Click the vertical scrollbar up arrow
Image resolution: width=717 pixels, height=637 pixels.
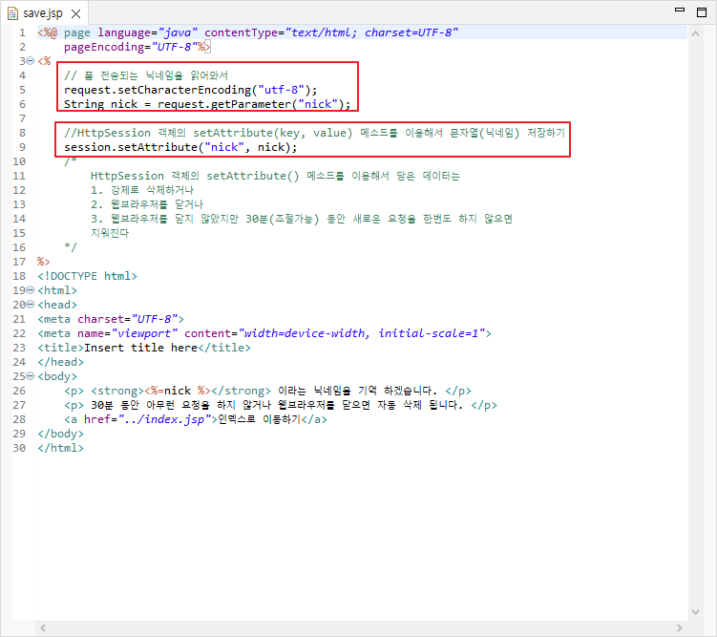coord(695,33)
